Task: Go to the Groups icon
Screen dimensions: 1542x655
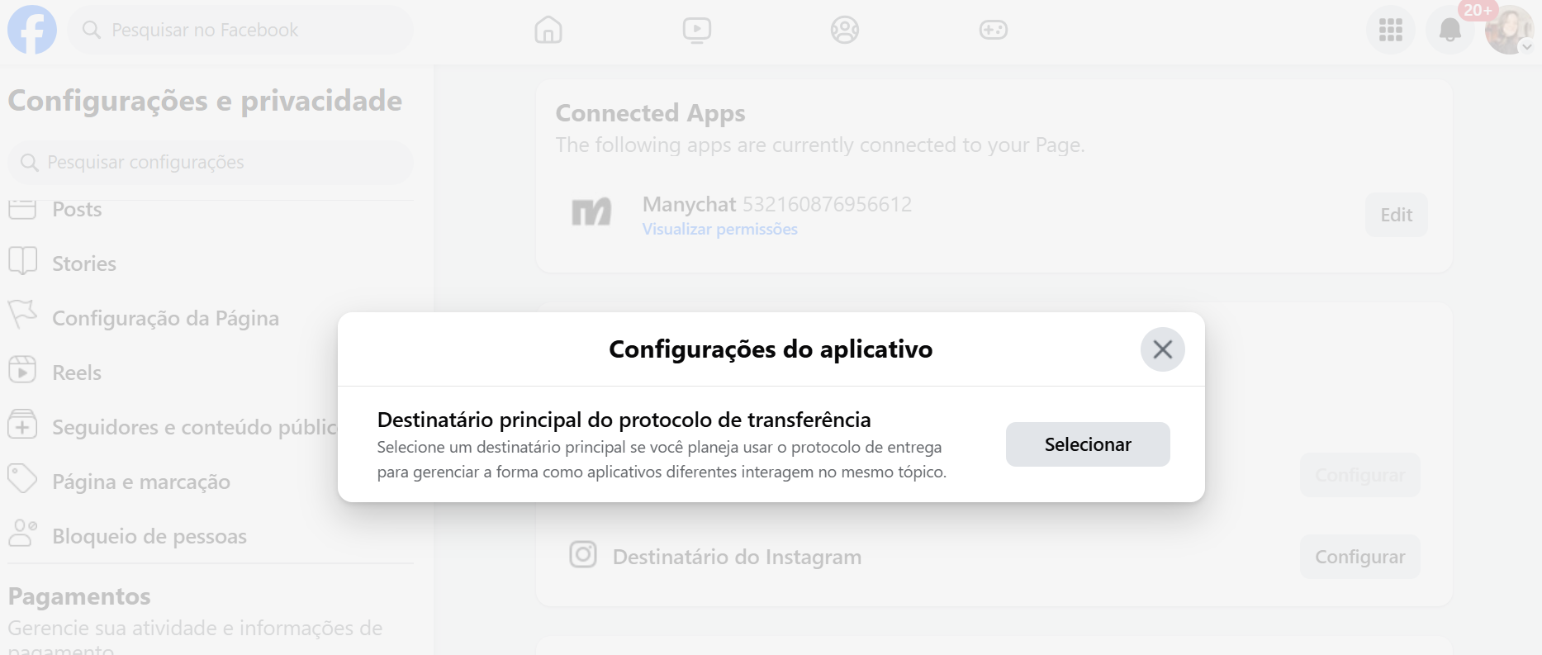Action: click(845, 30)
